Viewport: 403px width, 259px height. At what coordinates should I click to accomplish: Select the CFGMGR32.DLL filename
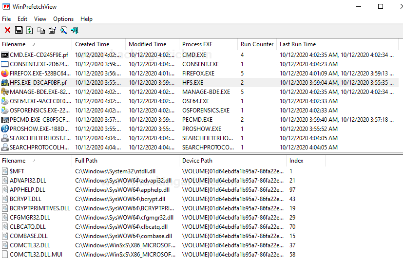(x=30, y=218)
